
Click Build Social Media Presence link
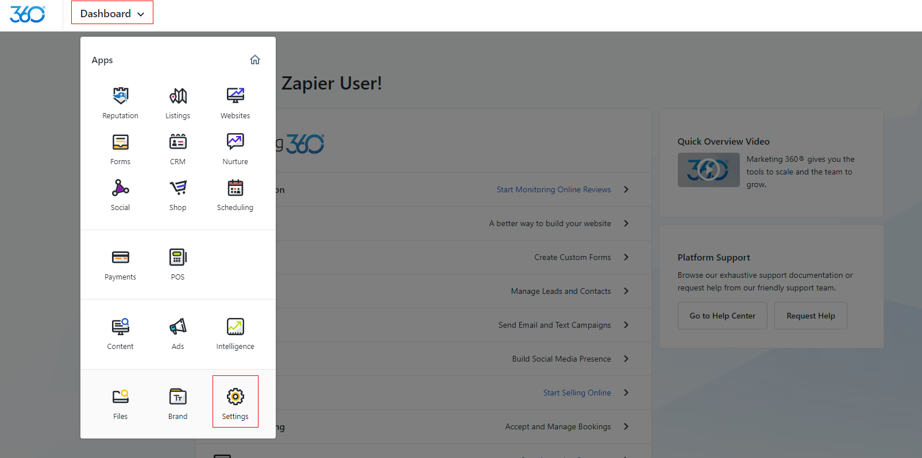tap(561, 359)
